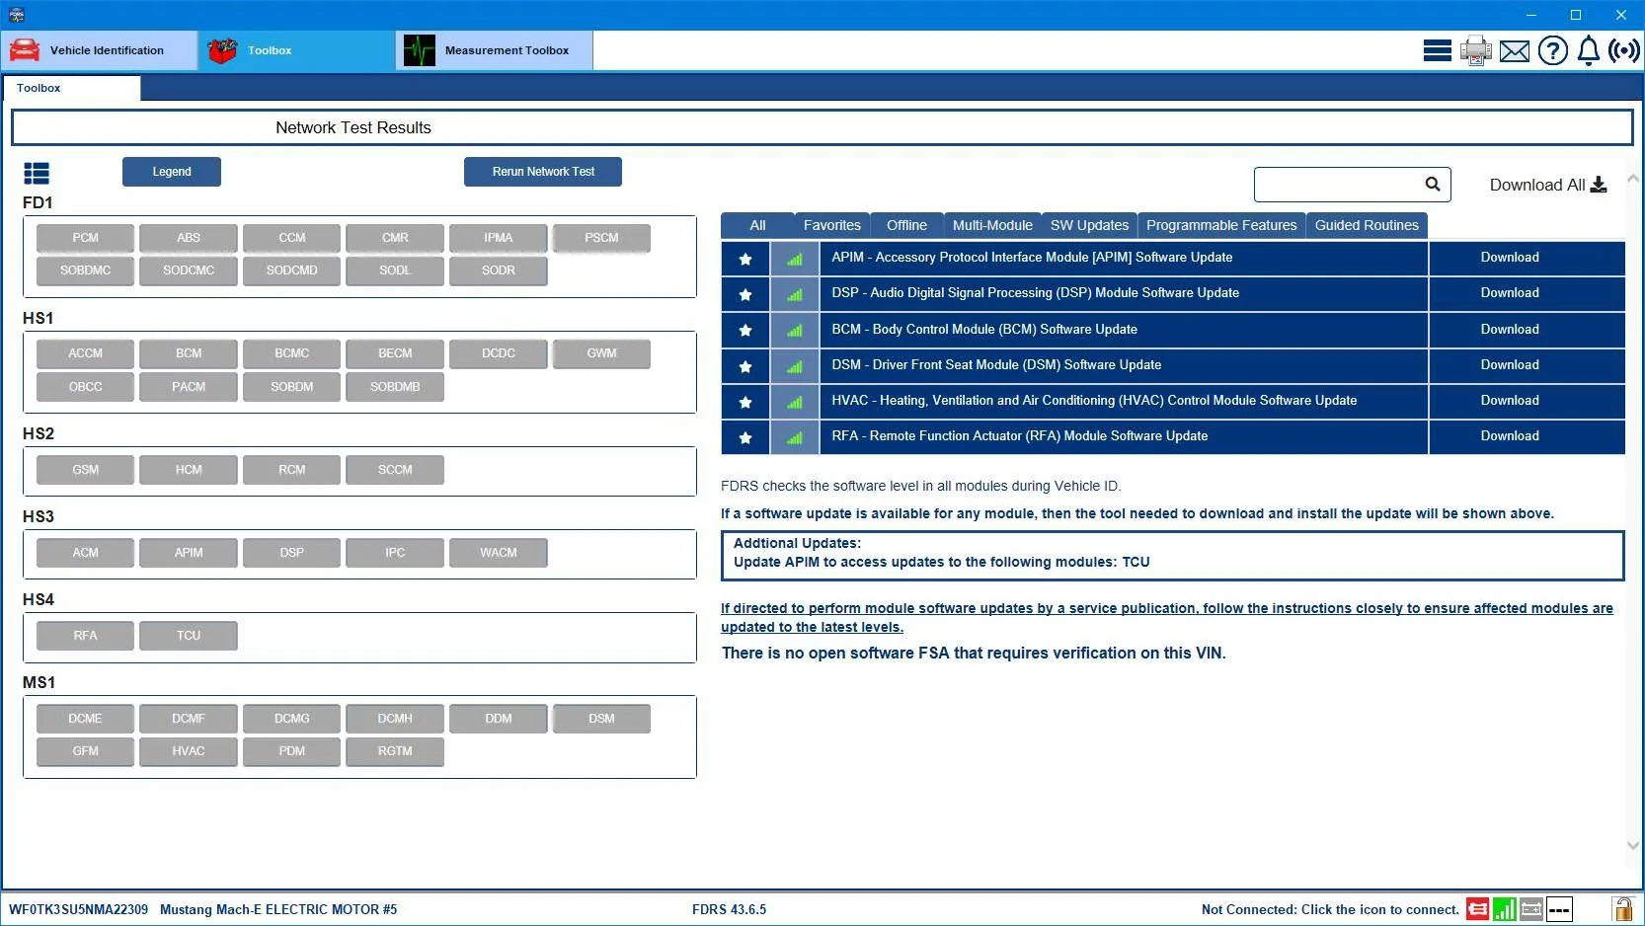Select the All filter tab
The image size is (1645, 926).
(x=757, y=225)
